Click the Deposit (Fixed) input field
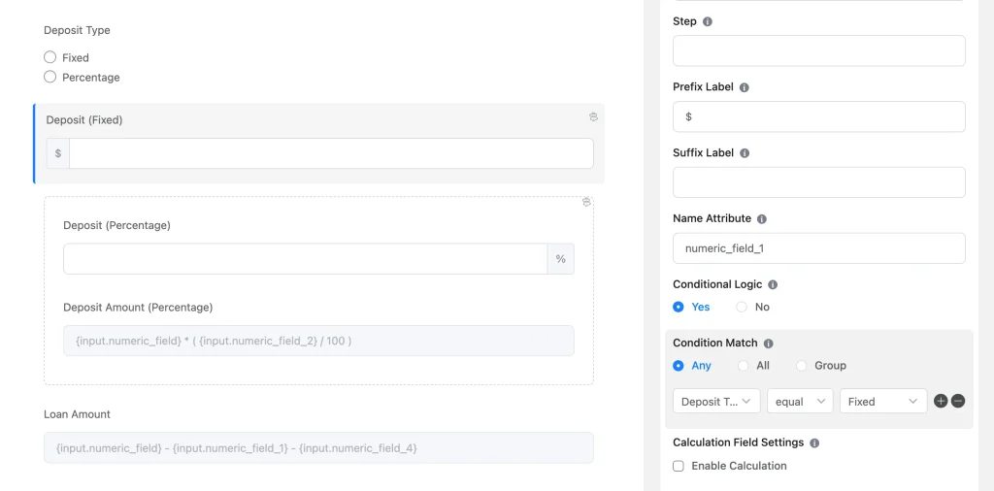Image resolution: width=994 pixels, height=491 pixels. tap(330, 153)
